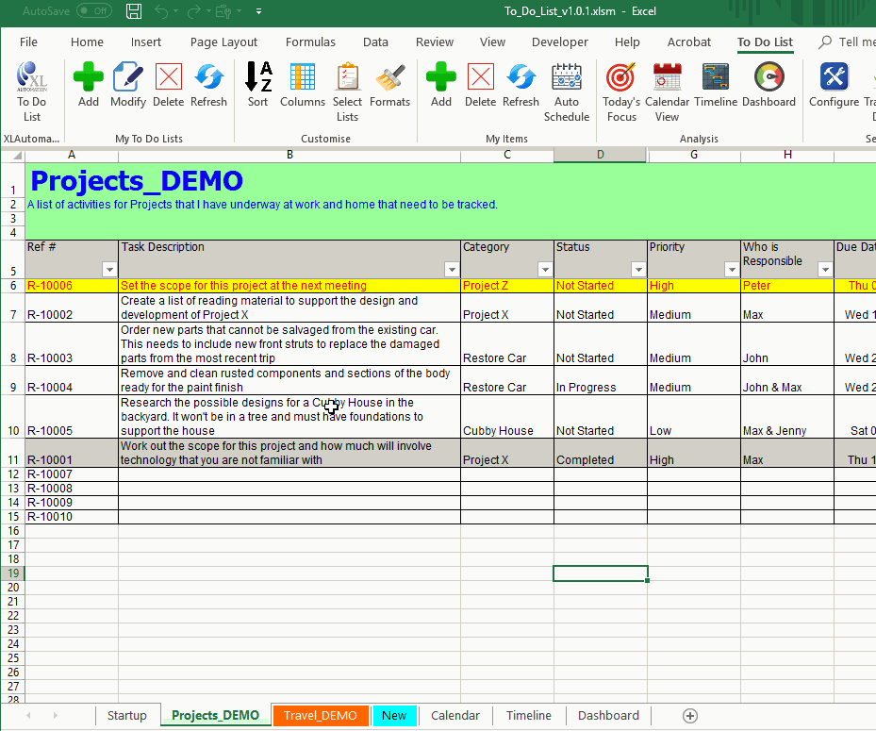Expand the Category filter arrow
This screenshot has width=876, height=731.
coord(545,269)
